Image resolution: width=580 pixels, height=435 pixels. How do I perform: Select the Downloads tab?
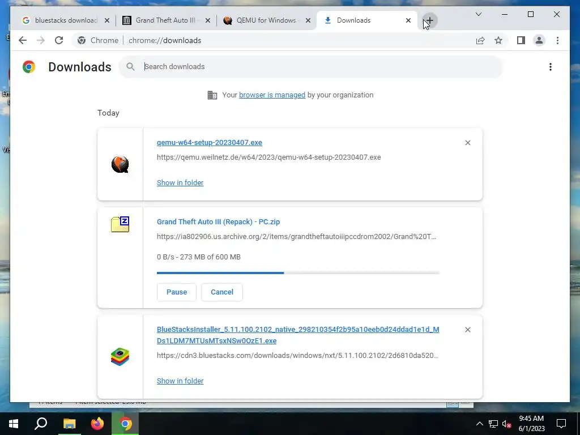[366, 20]
